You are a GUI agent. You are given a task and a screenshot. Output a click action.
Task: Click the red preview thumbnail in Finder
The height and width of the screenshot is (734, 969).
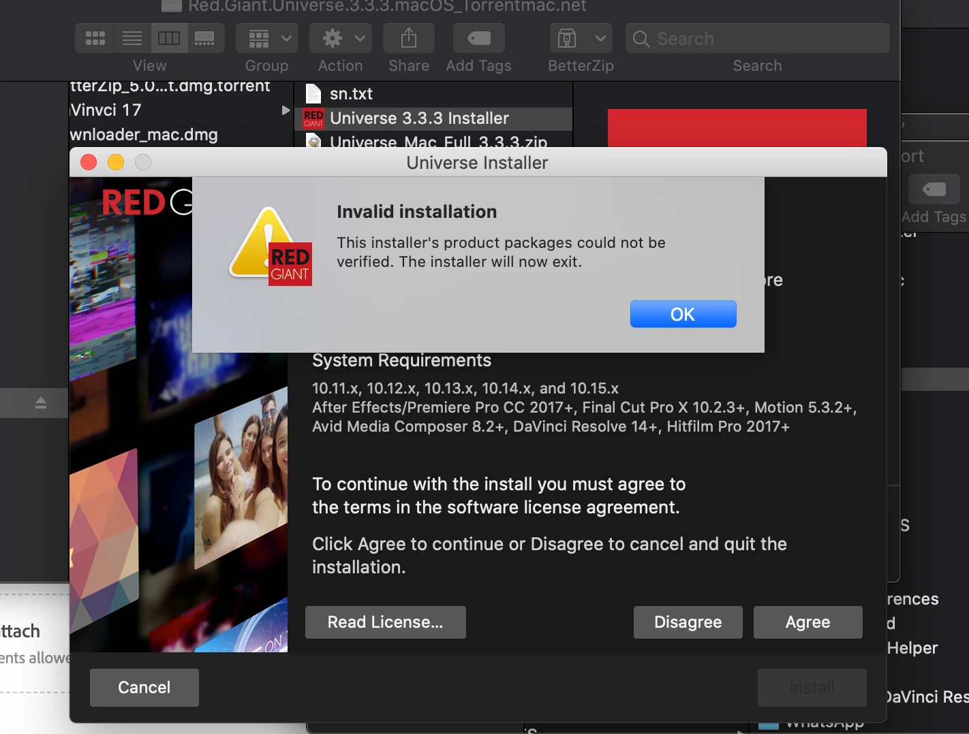tap(737, 128)
